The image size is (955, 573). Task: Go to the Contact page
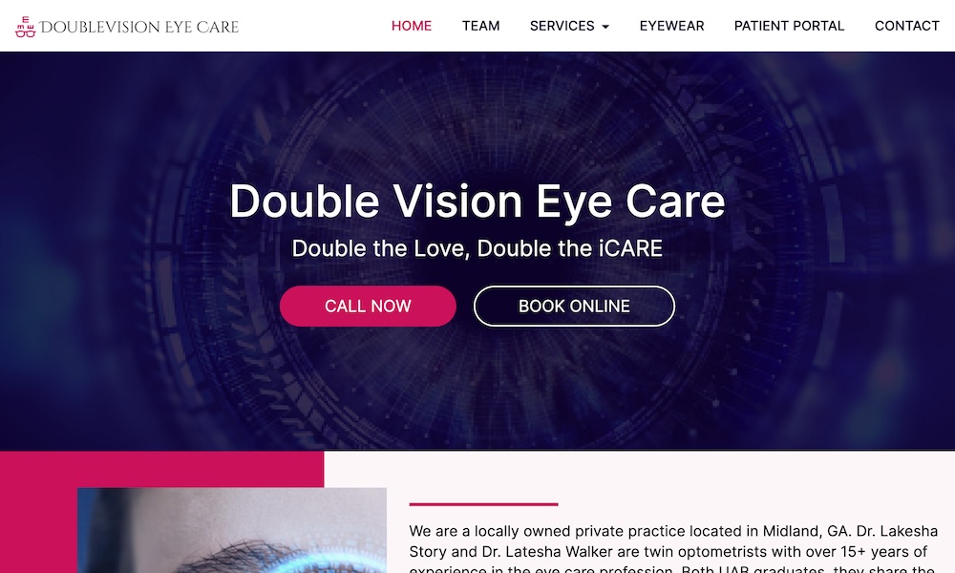point(906,26)
